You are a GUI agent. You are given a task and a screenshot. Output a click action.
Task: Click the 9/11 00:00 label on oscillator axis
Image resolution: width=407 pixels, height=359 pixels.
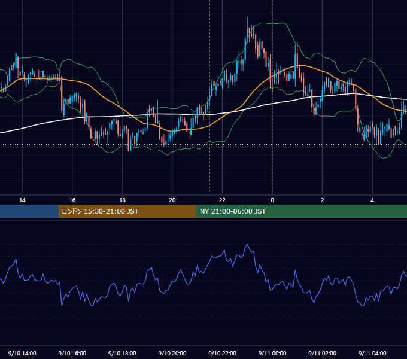click(272, 353)
